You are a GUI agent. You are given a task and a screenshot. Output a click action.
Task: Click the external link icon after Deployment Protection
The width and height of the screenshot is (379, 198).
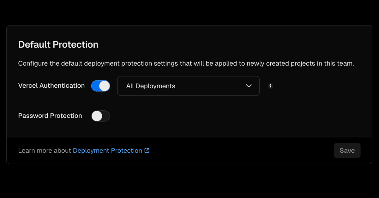[x=147, y=150]
